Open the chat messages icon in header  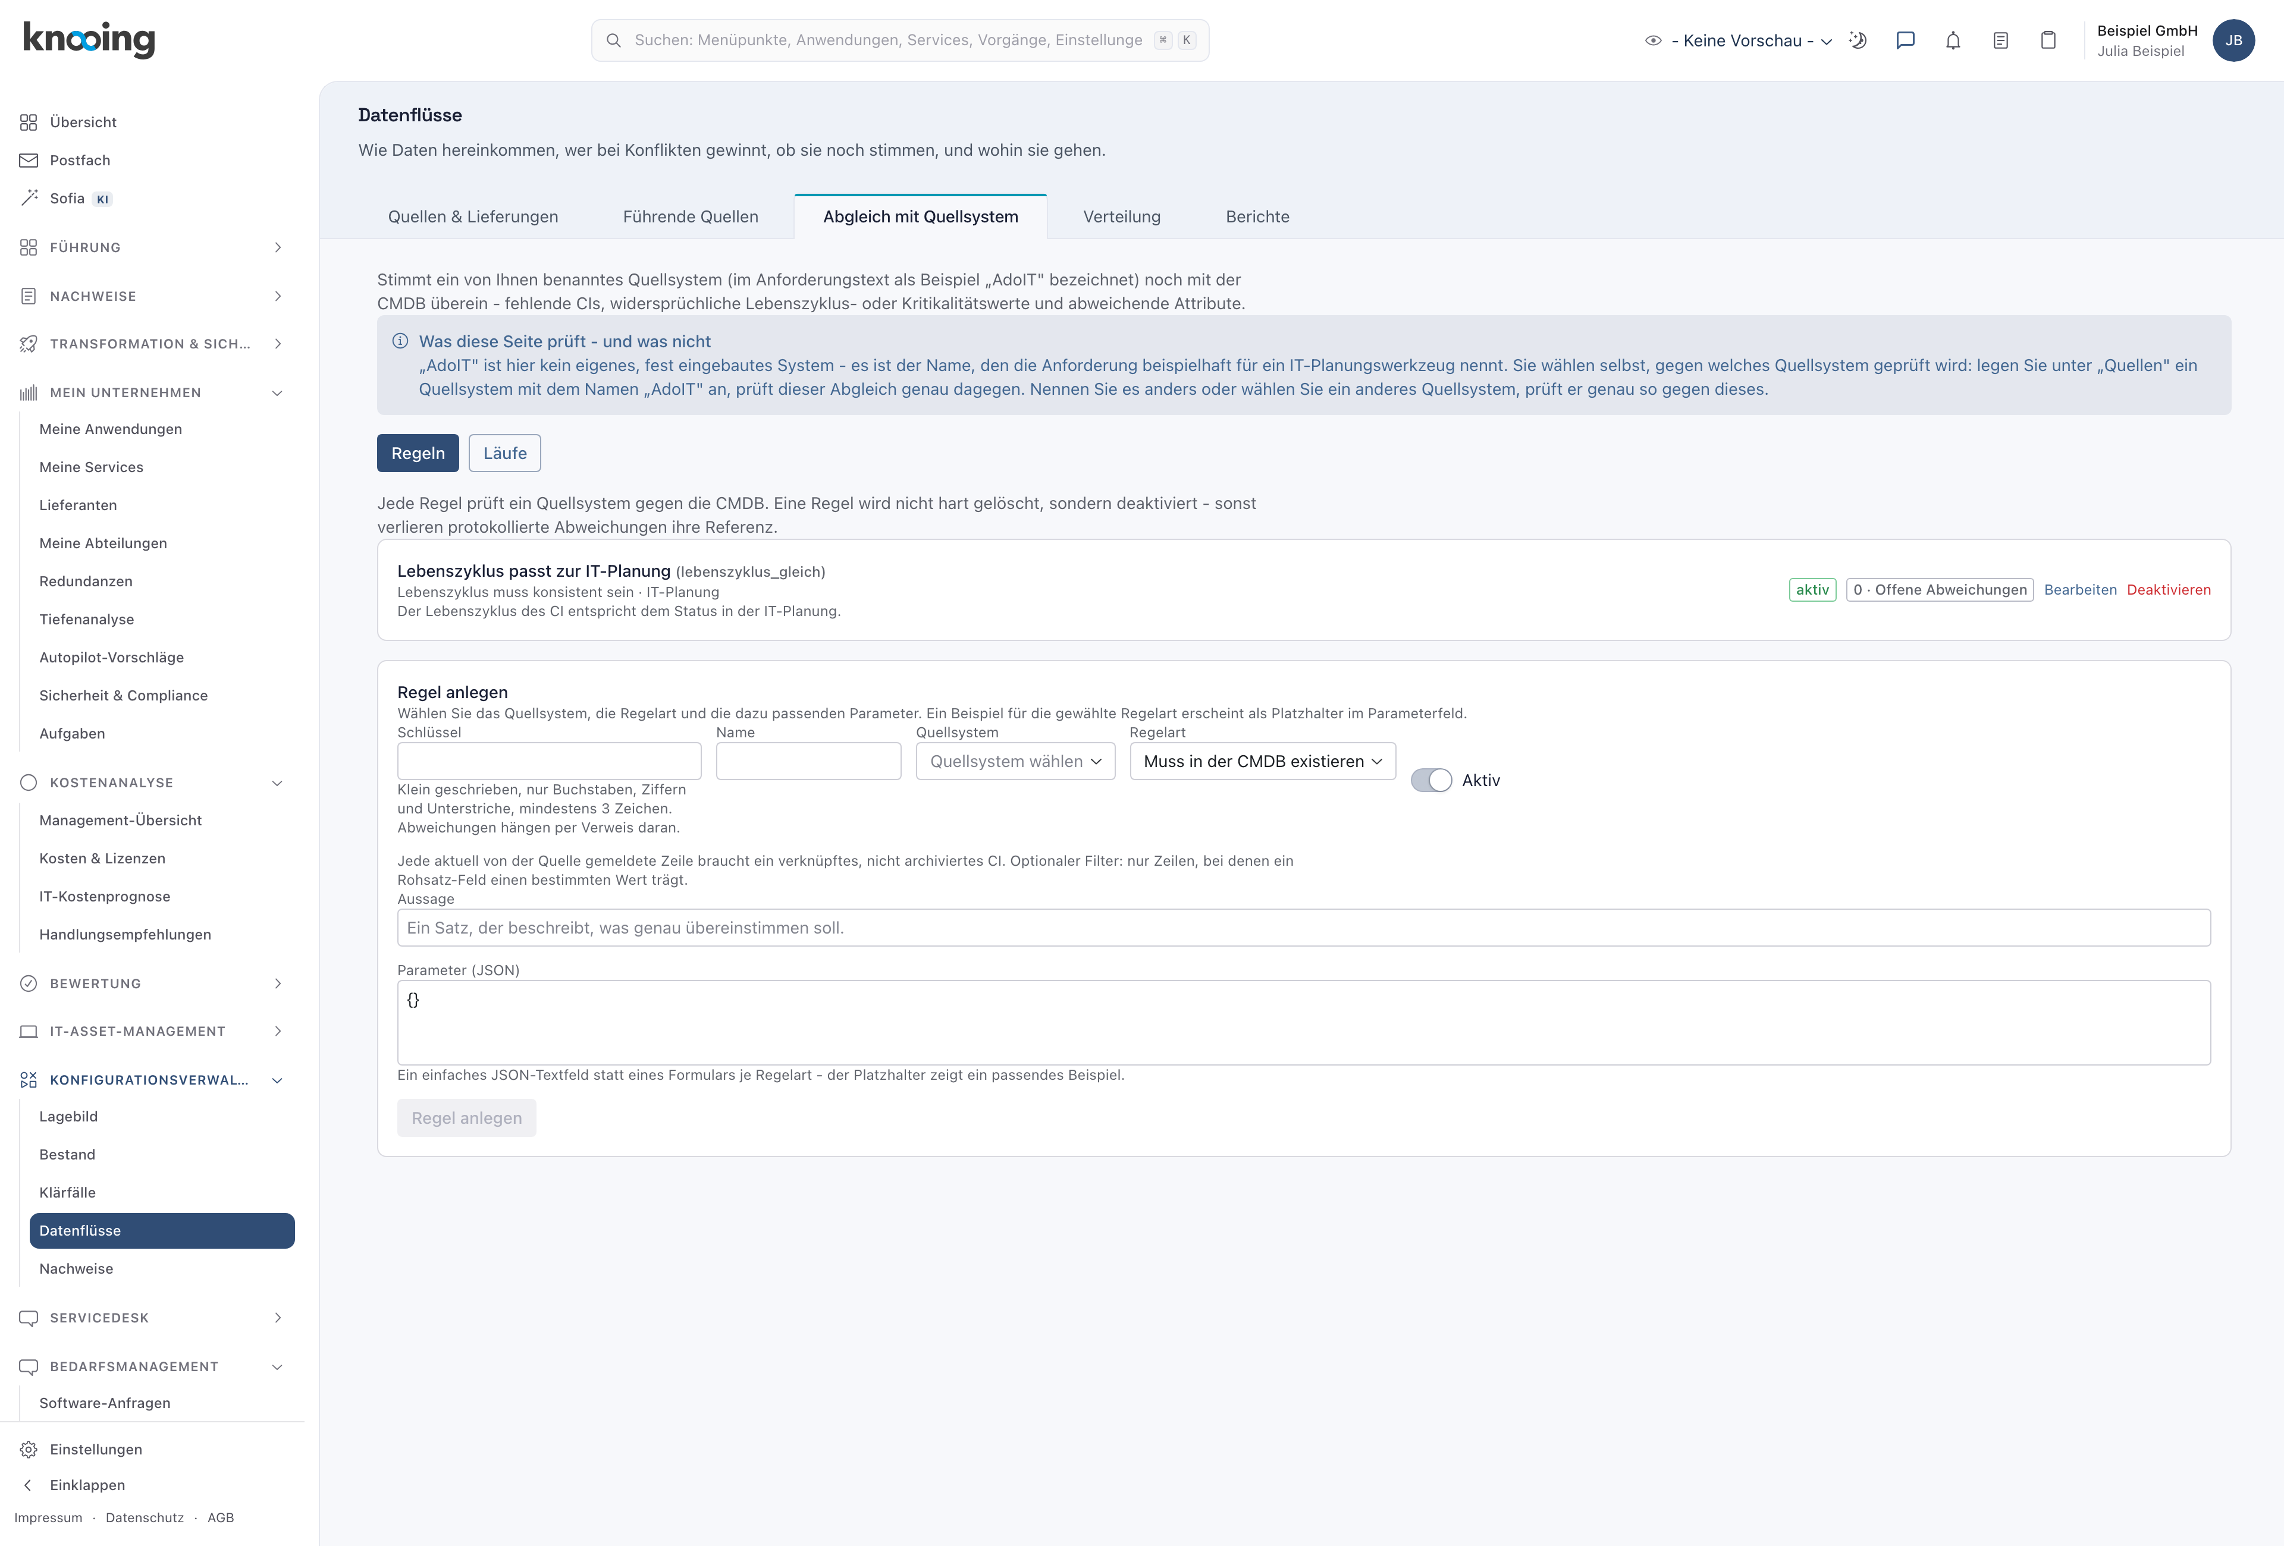click(1905, 40)
